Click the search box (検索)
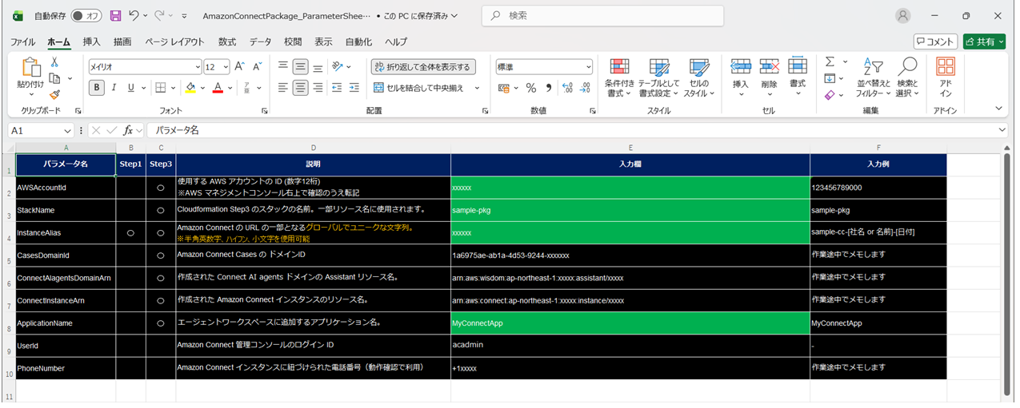1020x408 pixels. (x=602, y=16)
